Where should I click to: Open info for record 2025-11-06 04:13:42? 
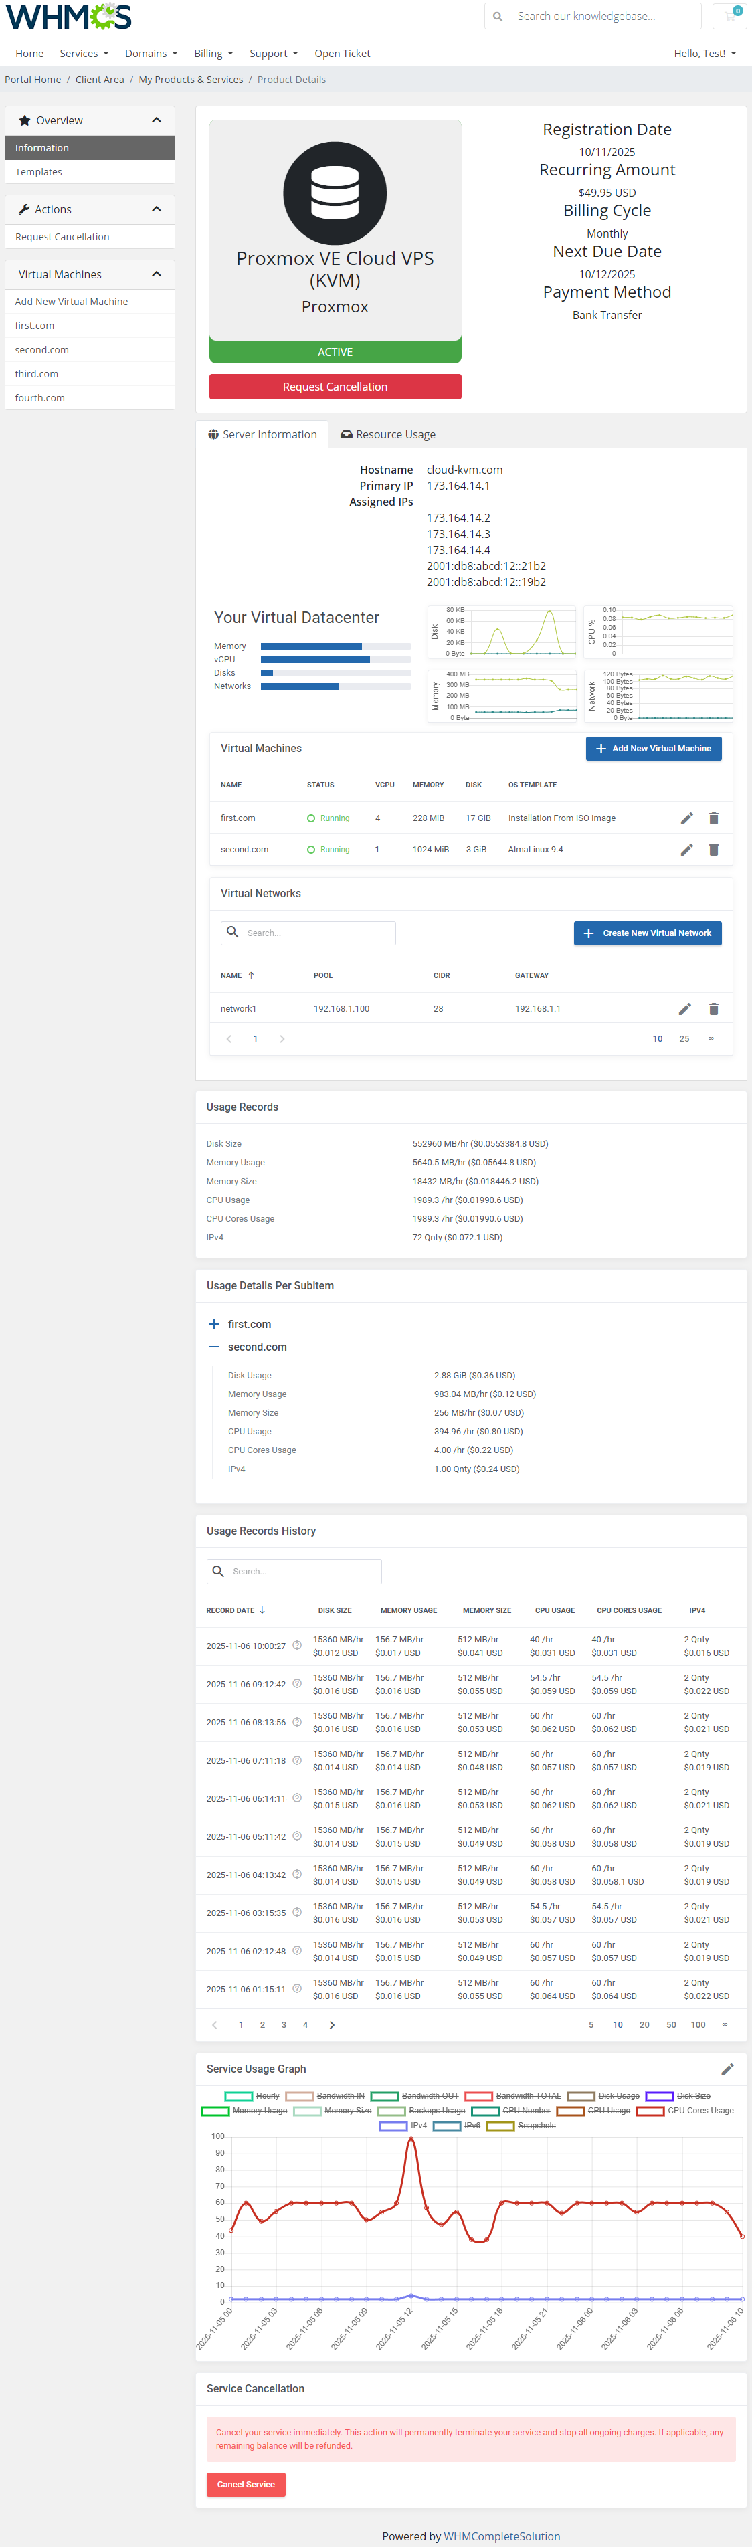[296, 1875]
